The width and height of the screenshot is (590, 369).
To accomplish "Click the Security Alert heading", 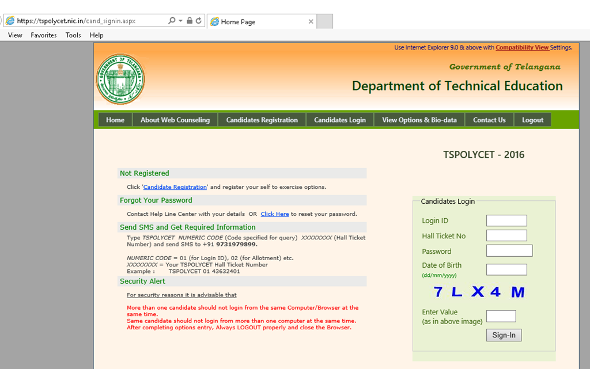I will (142, 281).
